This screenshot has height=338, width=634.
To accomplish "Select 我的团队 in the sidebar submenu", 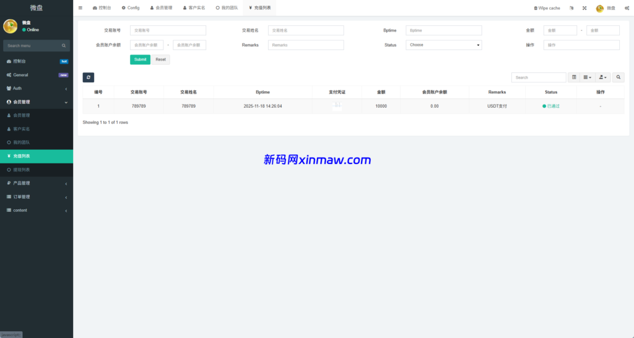I will click(x=37, y=142).
